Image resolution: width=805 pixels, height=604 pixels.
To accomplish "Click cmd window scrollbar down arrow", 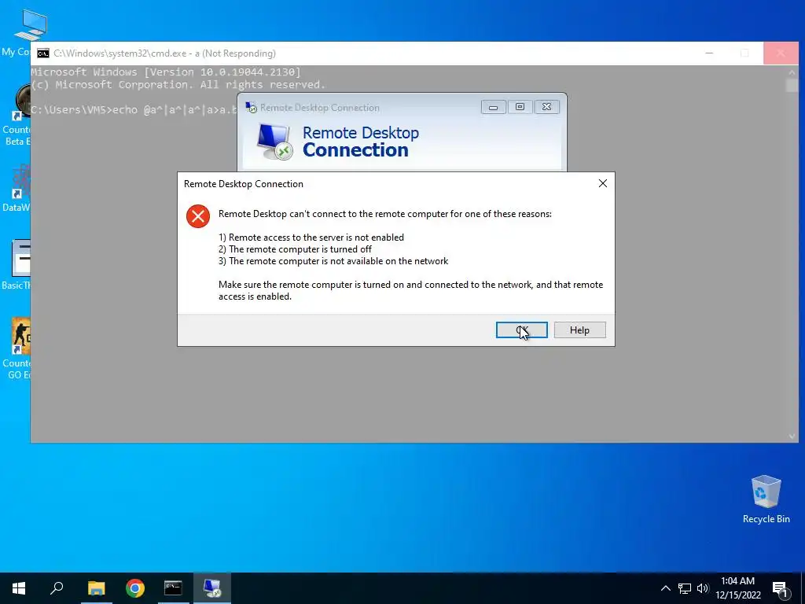I will click(x=792, y=436).
